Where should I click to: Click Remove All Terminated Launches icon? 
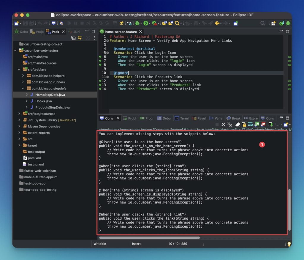click(230, 125)
